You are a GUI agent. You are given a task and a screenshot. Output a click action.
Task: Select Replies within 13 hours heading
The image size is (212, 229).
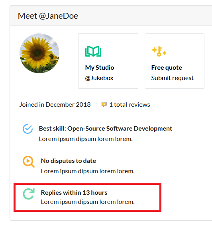74,193
